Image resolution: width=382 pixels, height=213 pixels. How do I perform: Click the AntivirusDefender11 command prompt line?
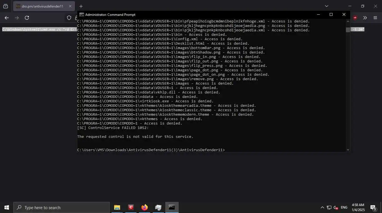click(x=151, y=150)
